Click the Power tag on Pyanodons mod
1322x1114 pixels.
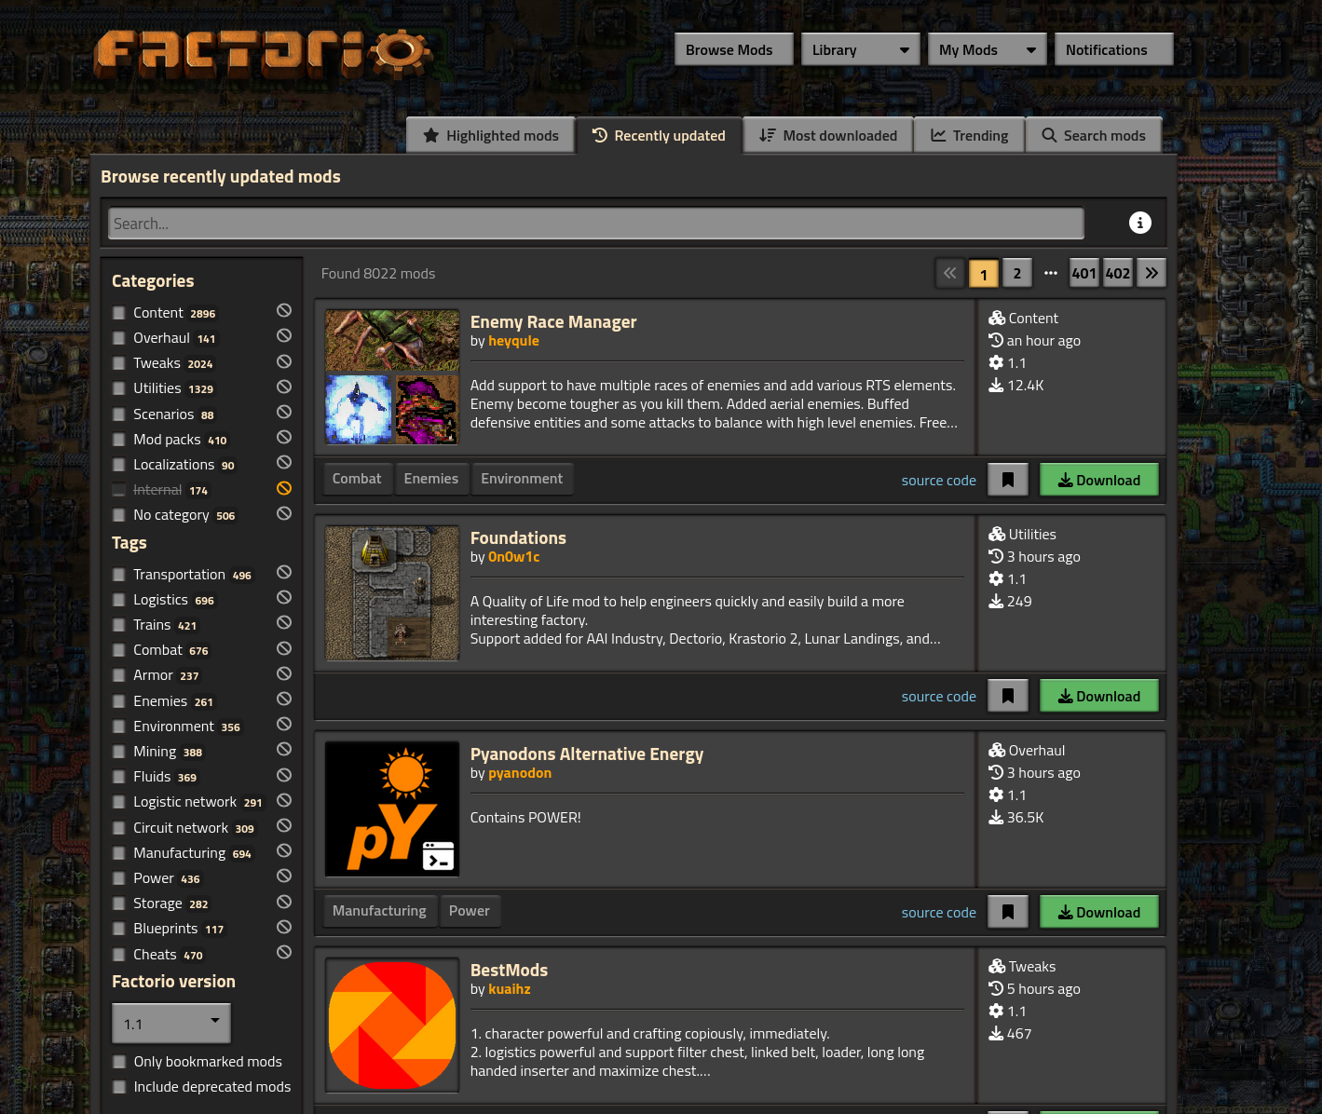[x=469, y=911]
